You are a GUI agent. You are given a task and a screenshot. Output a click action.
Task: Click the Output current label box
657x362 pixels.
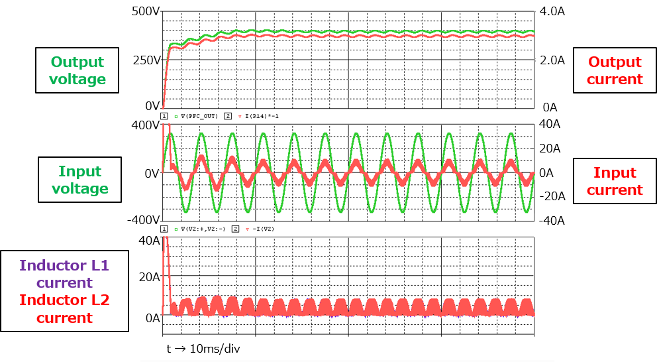point(615,70)
